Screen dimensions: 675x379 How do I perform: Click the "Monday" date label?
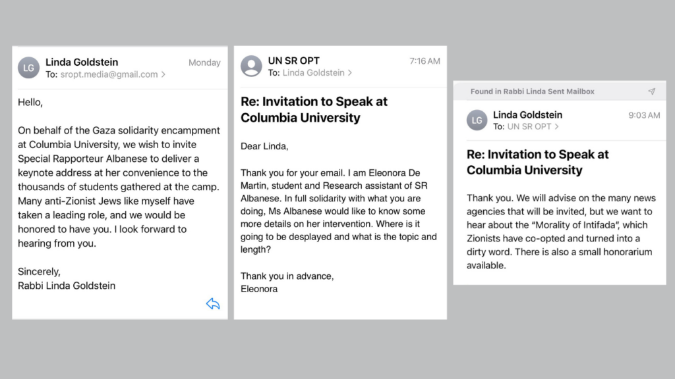(204, 63)
